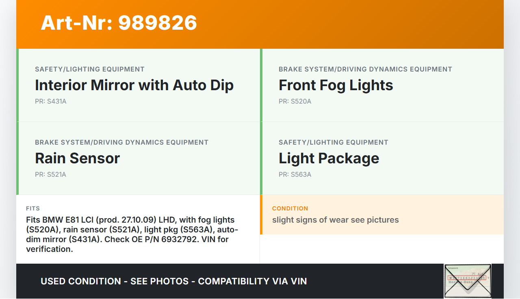Click the category label above Light Package
This screenshot has width=520, height=299.
point(333,143)
